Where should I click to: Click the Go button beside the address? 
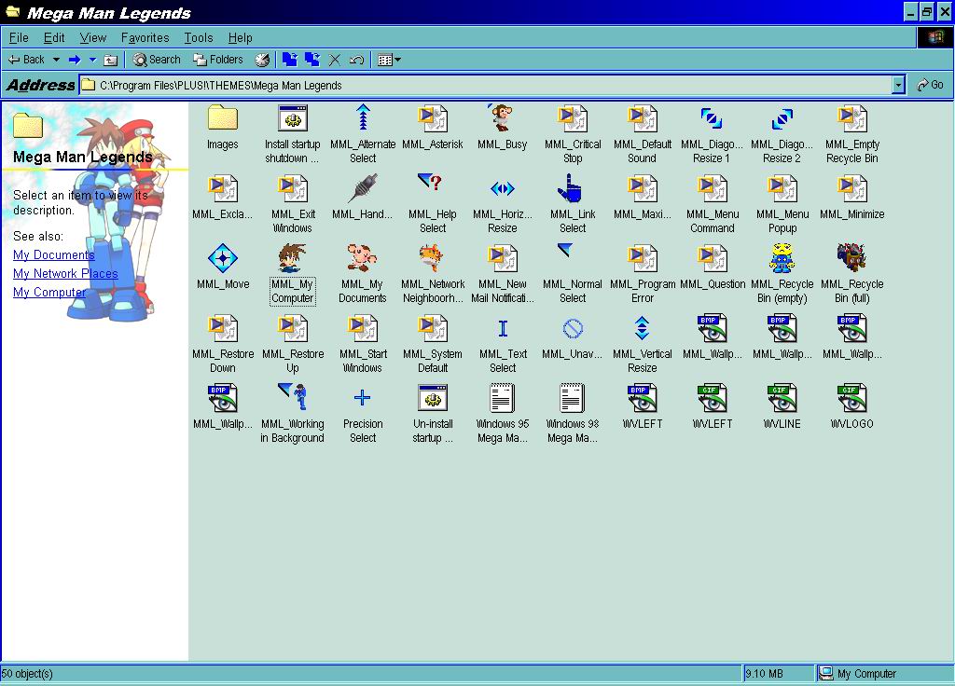(x=930, y=85)
